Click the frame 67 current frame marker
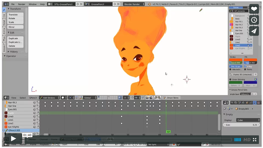This screenshot has width=263, height=148. (168, 132)
